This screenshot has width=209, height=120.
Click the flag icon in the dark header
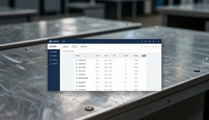click(153, 41)
